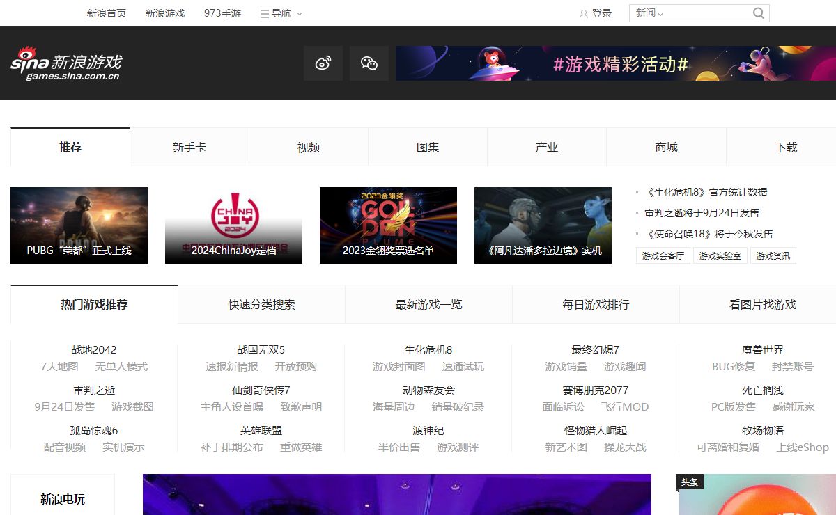The height and width of the screenshot is (515, 836).
Task: Expand the 导航 navigation menu
Action: [x=281, y=13]
